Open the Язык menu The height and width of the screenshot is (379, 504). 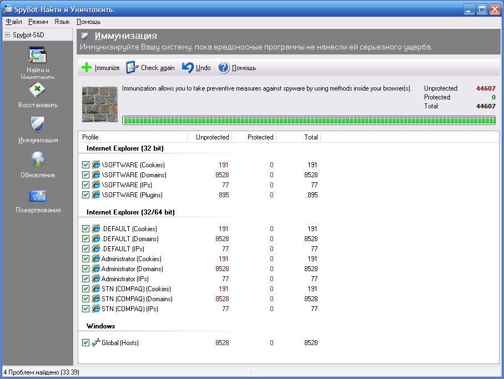pyautogui.click(x=62, y=22)
